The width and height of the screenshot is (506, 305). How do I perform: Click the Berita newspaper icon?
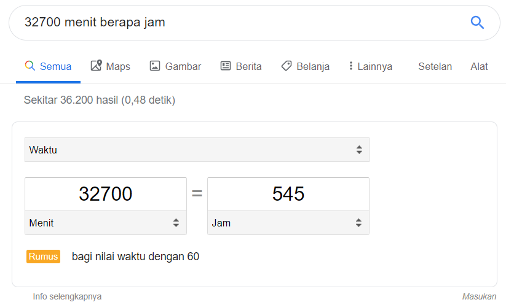tap(226, 66)
